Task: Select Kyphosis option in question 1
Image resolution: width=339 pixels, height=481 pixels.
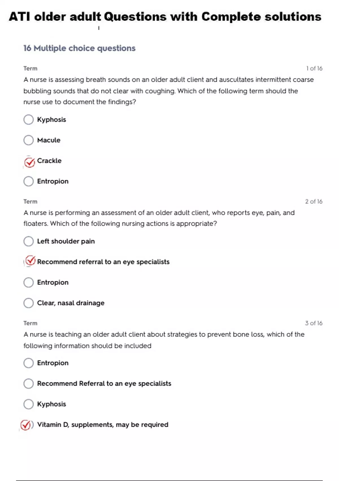Action: point(29,119)
